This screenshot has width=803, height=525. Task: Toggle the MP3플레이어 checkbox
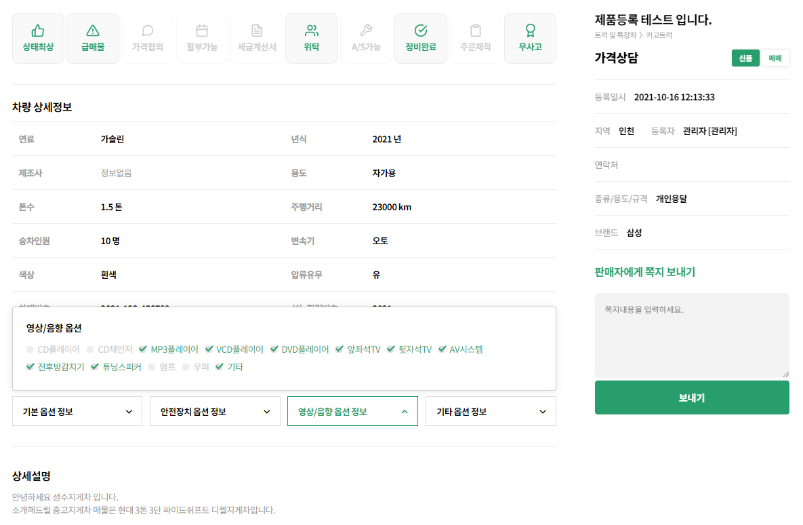[143, 349]
